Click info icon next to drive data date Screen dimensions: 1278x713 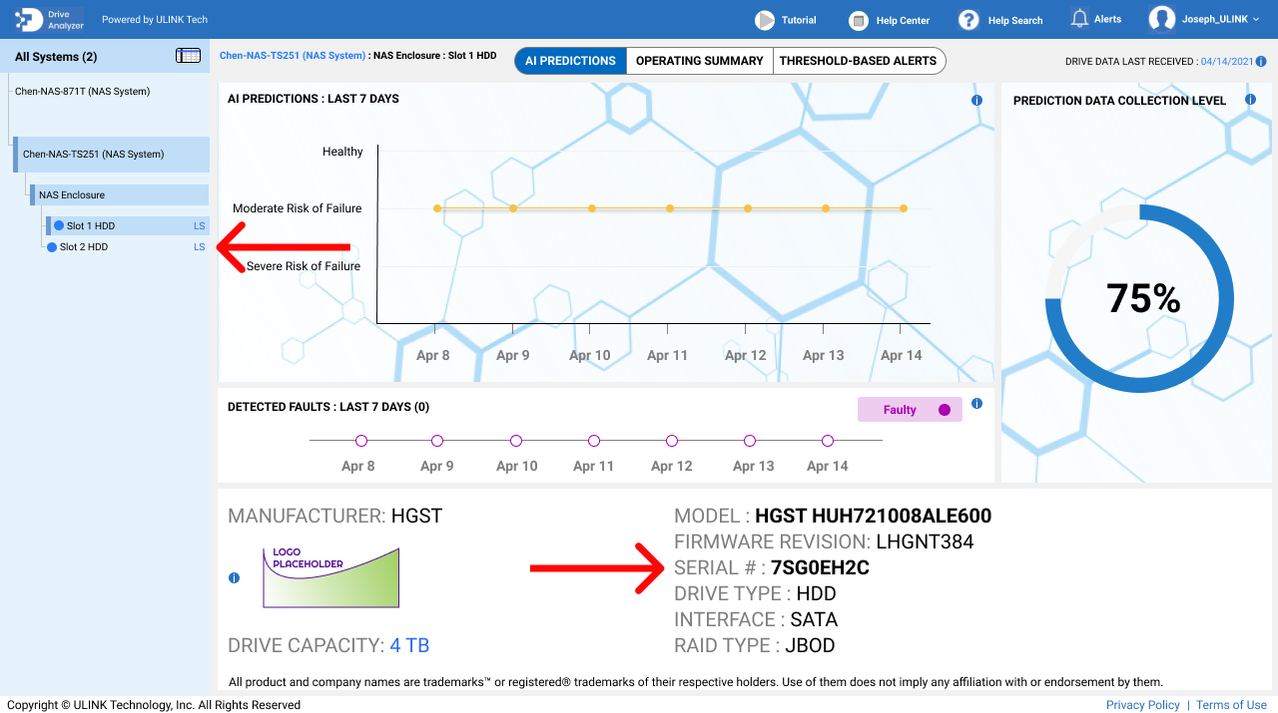click(x=1261, y=62)
